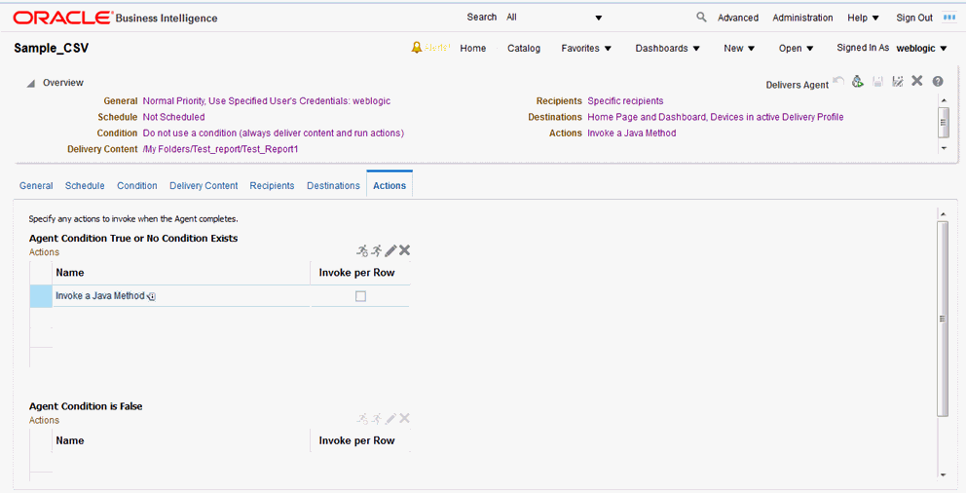Switch to the Condition tab
This screenshot has height=493, width=966.
tap(136, 185)
